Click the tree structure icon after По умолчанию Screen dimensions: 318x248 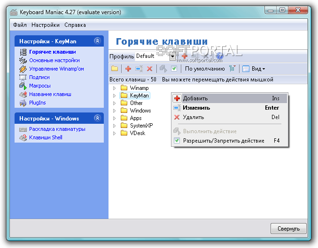232,68
